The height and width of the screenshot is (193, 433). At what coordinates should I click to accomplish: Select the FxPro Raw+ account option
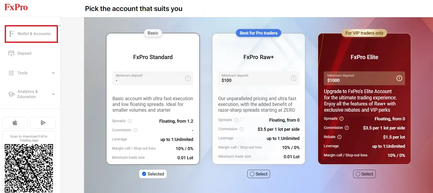pos(258,174)
